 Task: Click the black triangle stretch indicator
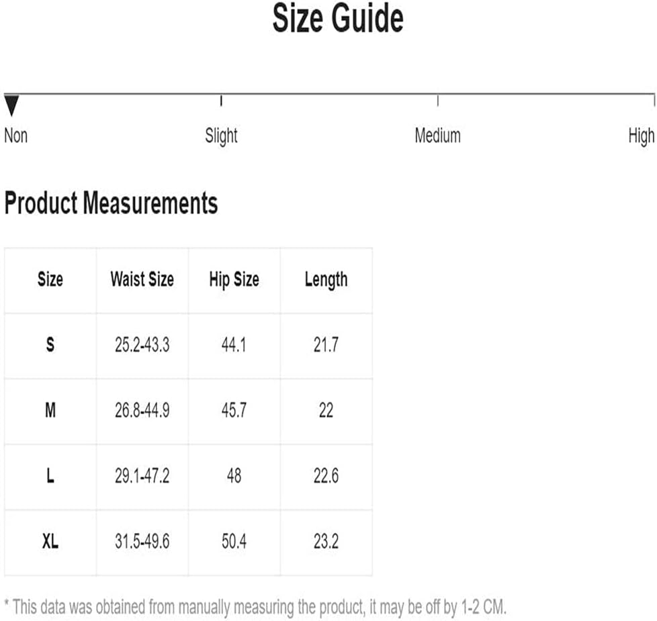11,105
